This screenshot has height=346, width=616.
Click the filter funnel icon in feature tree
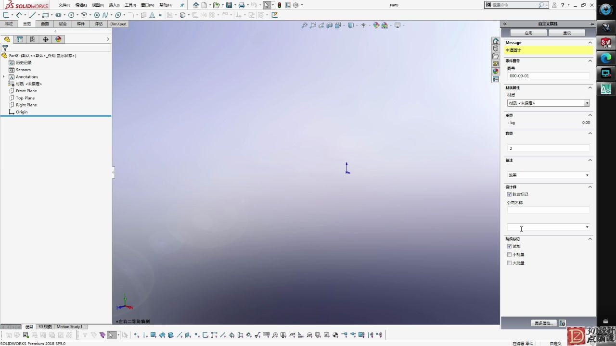click(x=5, y=48)
